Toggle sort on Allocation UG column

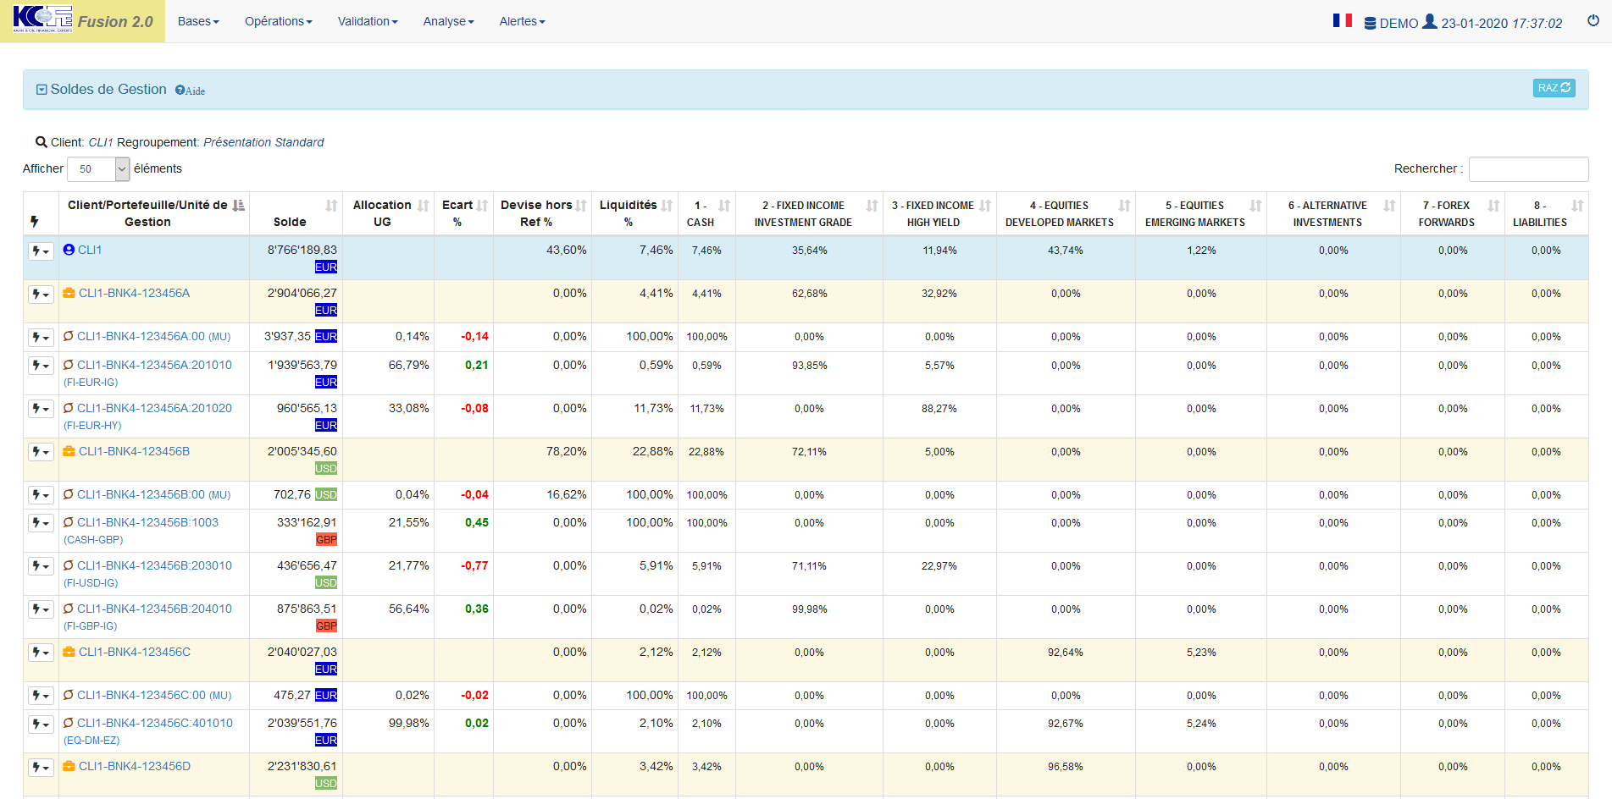tap(423, 206)
